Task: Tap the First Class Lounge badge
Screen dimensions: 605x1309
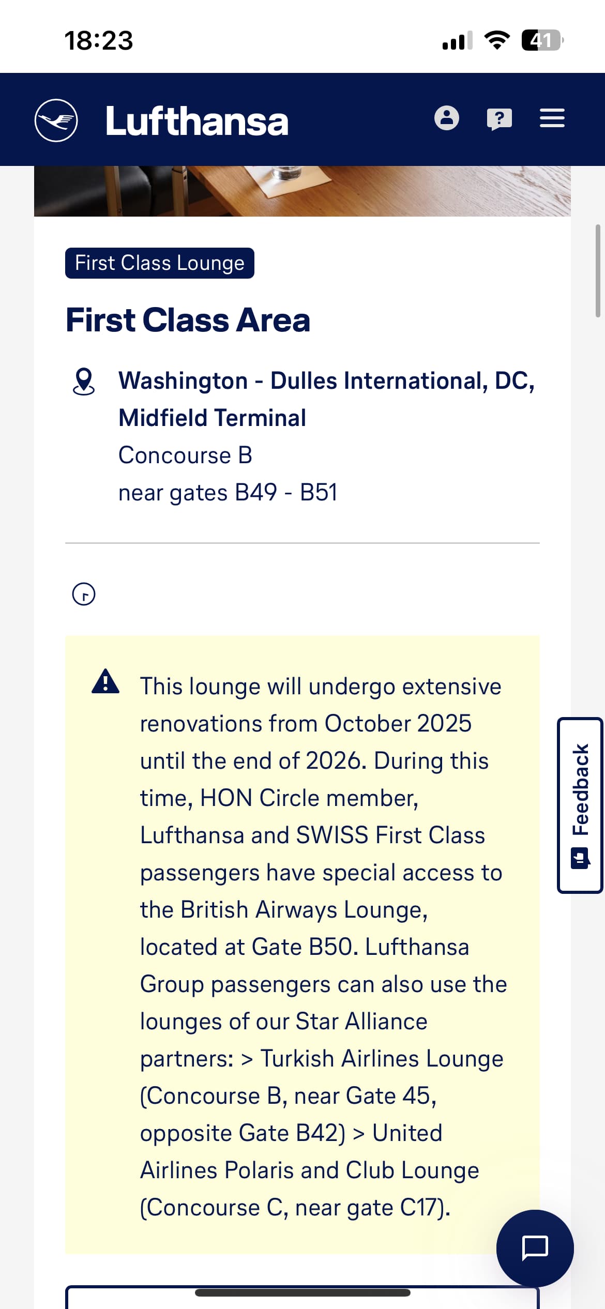Action: [x=160, y=263]
